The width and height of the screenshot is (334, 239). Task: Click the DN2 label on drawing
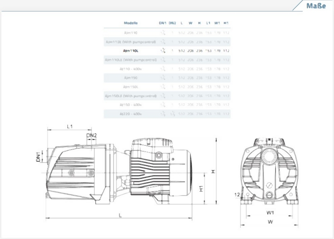pos(91,135)
